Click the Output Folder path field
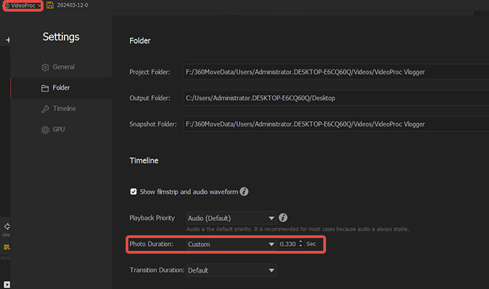This screenshot has width=489, height=289. tap(333, 98)
